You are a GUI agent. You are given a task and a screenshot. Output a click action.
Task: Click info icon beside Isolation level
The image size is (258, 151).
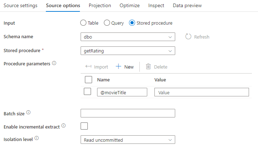(x=37, y=139)
